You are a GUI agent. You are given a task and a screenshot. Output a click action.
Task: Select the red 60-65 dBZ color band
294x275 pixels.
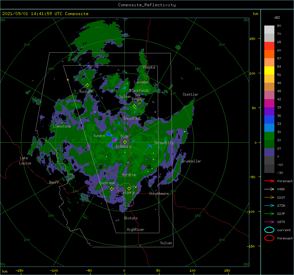pos(269,46)
